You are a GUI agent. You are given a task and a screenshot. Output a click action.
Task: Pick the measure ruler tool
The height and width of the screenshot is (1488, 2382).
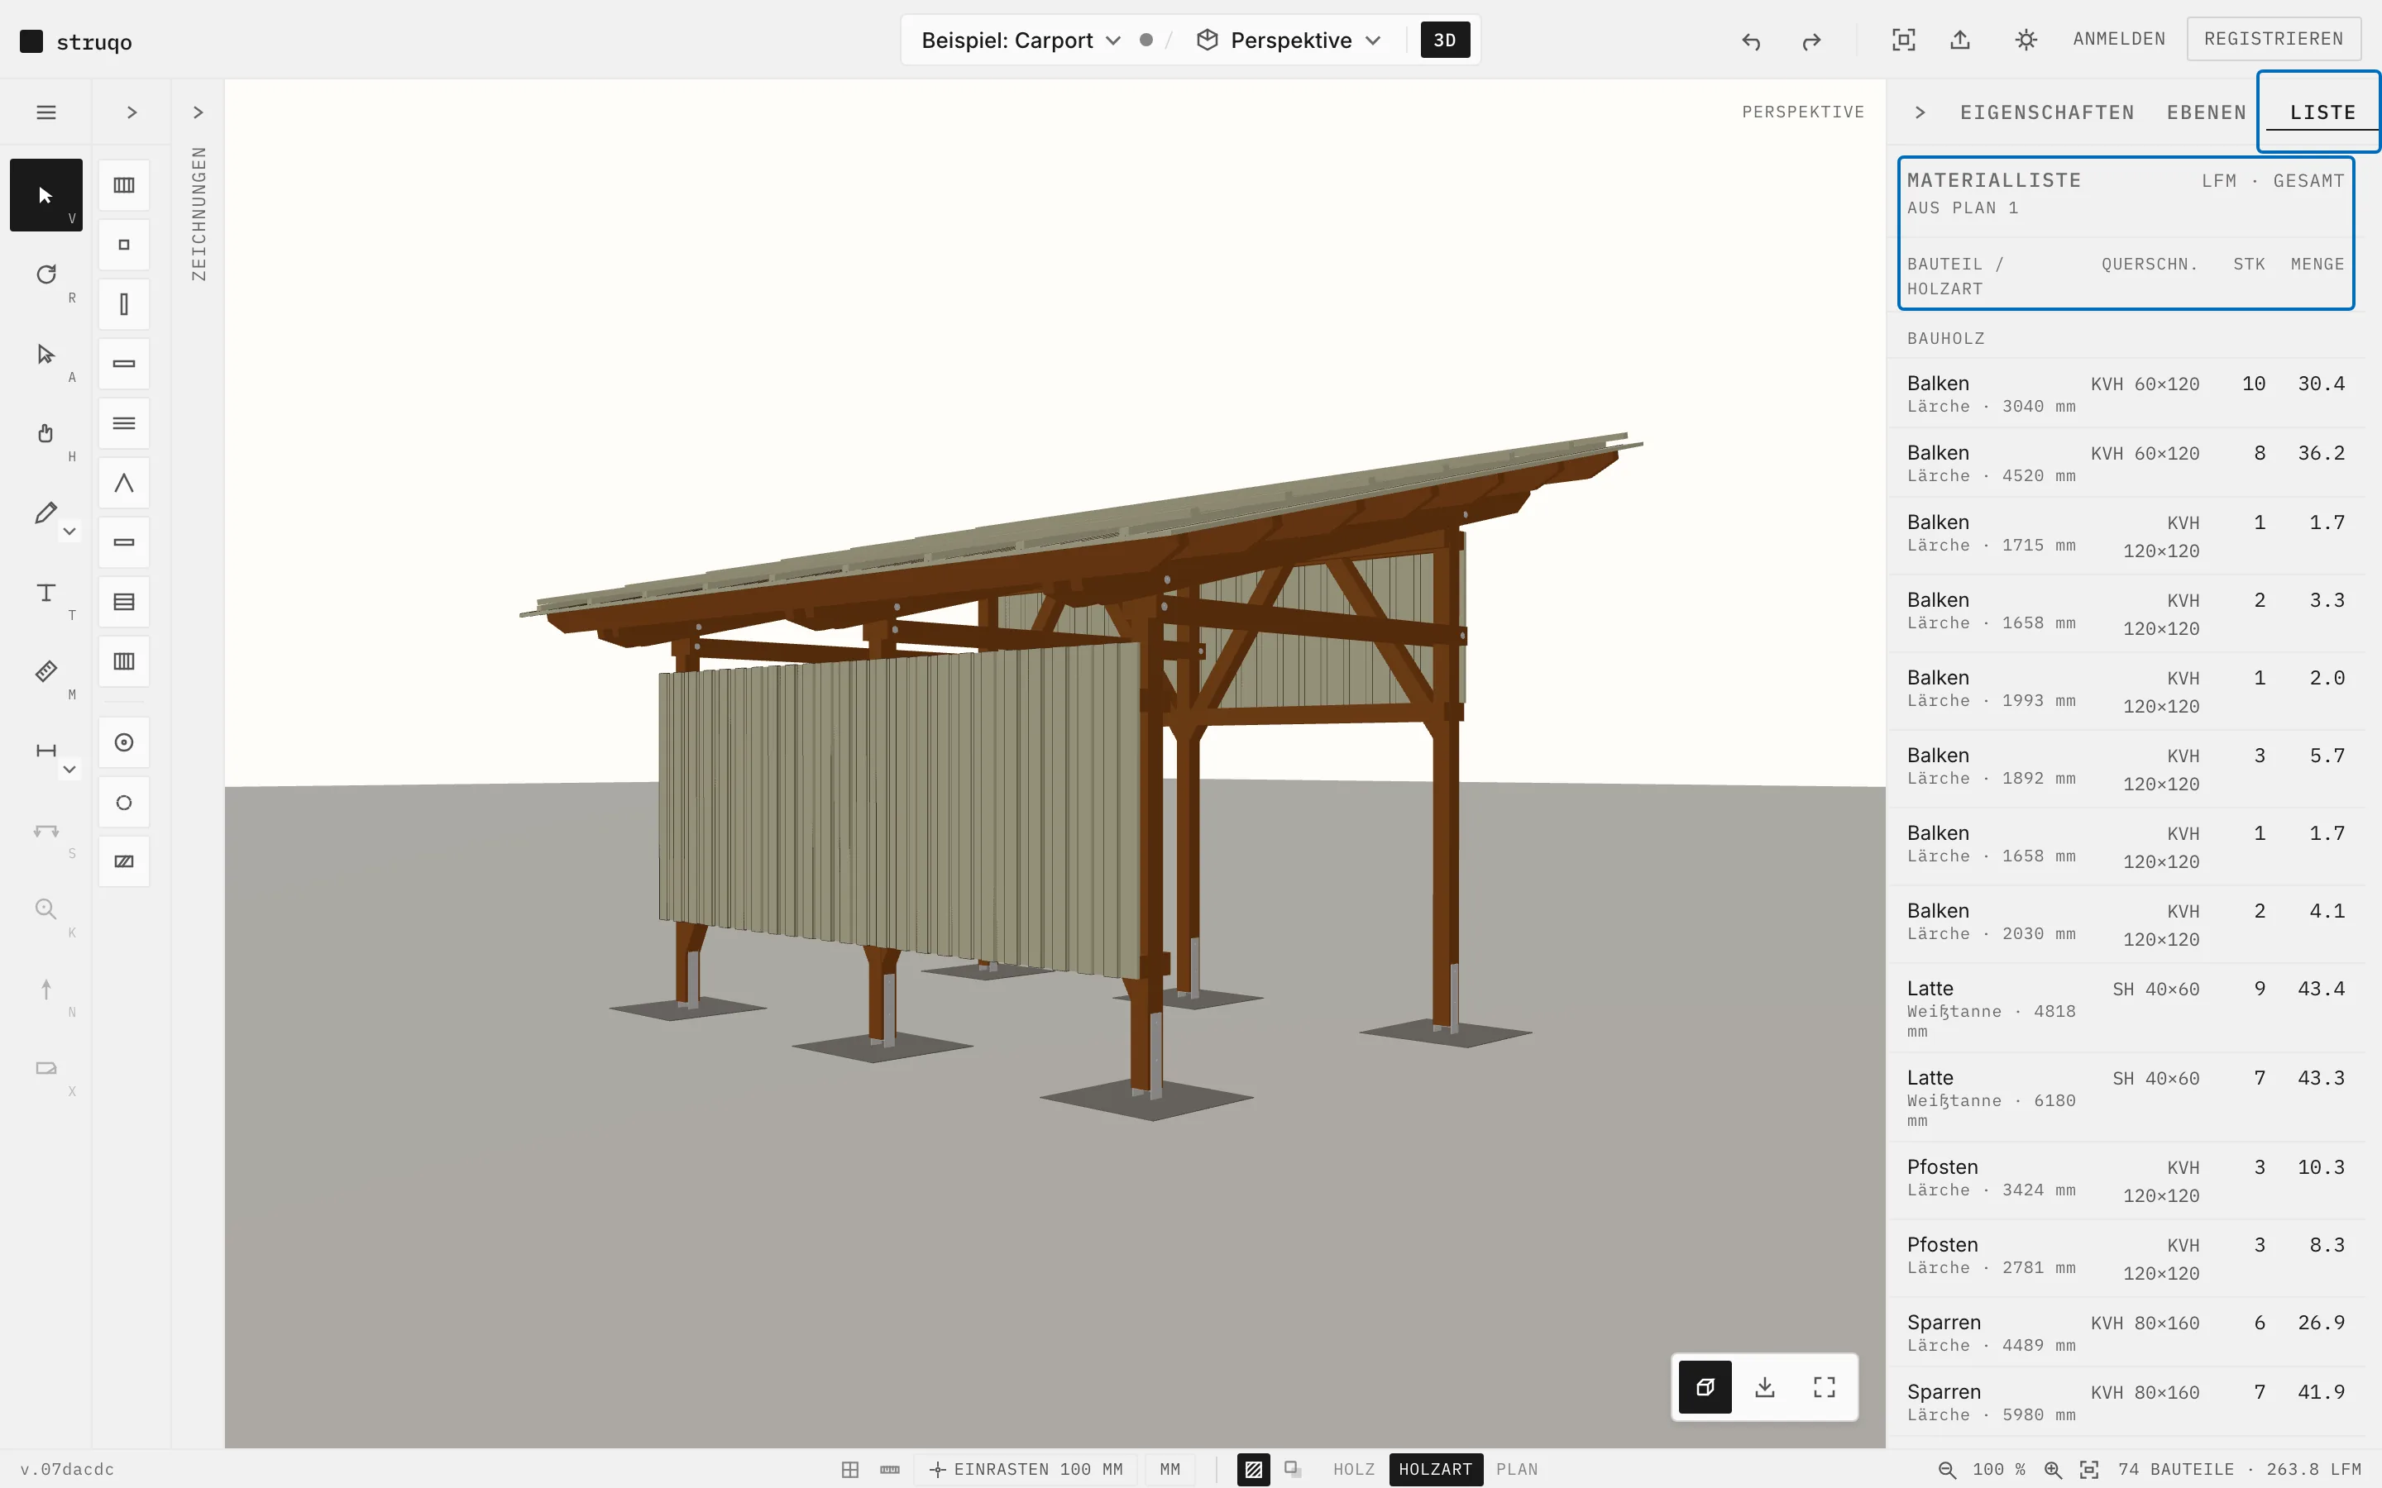coord(46,671)
